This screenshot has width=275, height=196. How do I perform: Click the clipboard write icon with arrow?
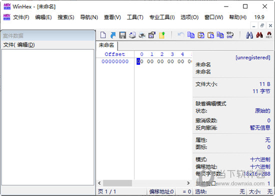201,35
